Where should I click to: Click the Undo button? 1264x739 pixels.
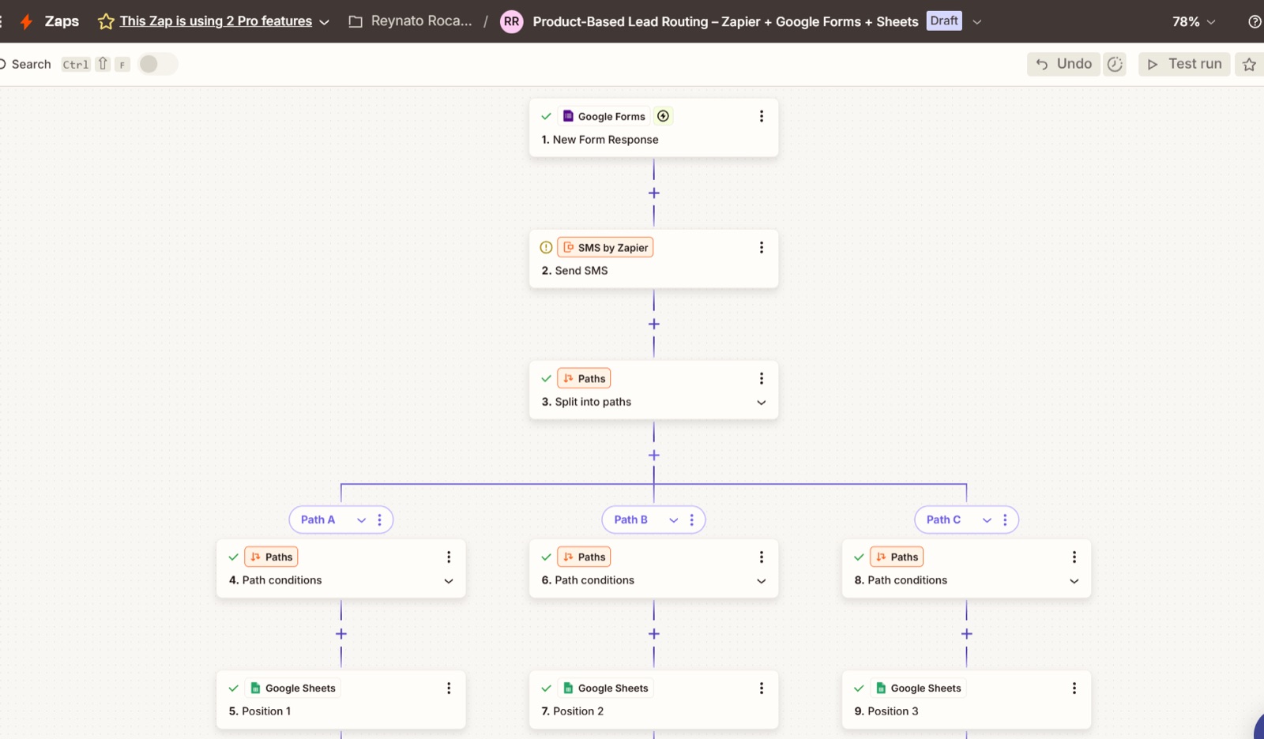click(x=1063, y=64)
